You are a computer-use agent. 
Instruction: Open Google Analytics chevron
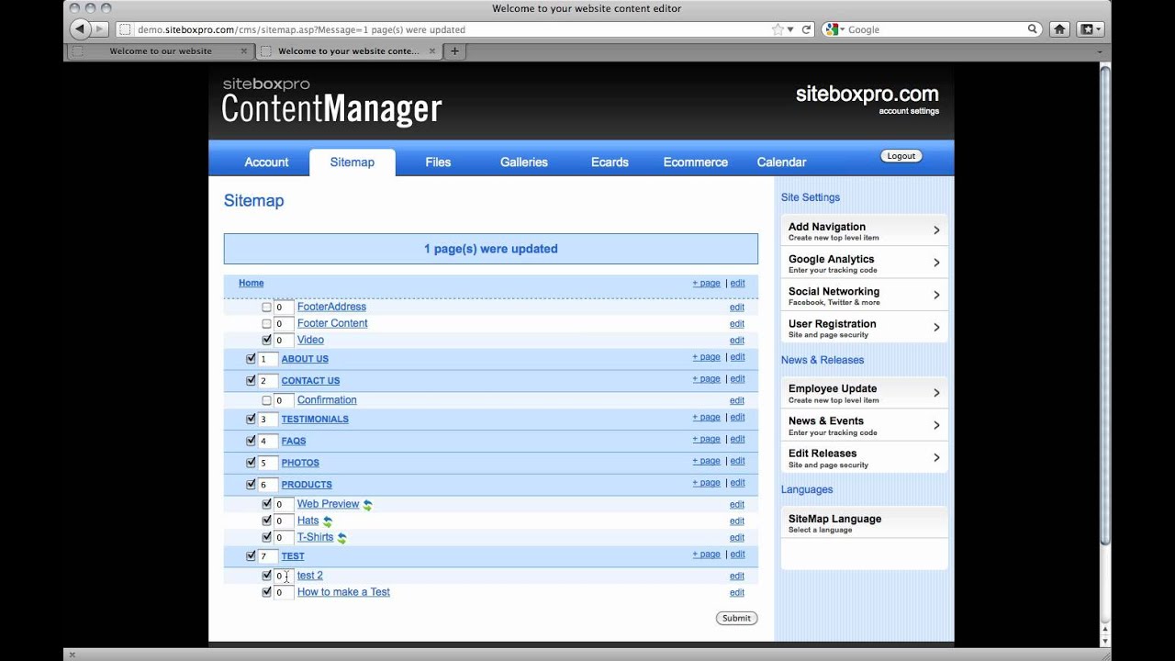click(936, 263)
